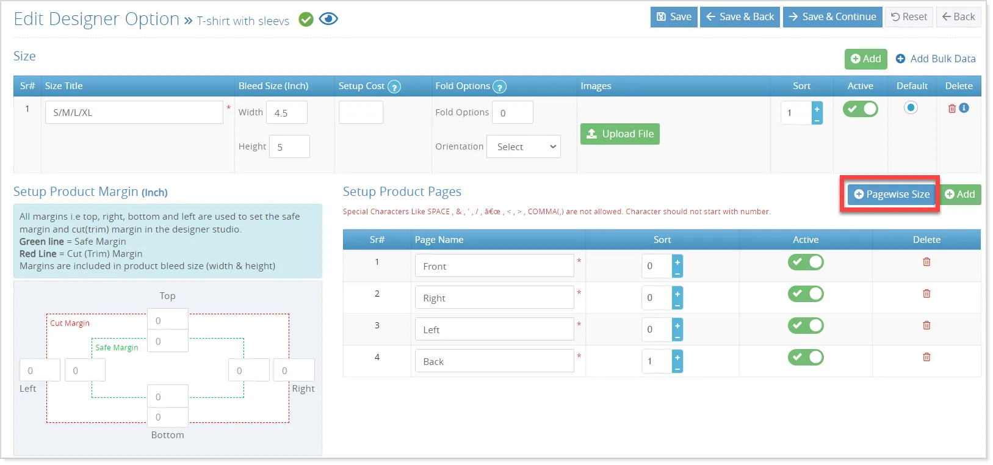Select the Default radio for S/M/L/XL
993x465 pixels.
pyautogui.click(x=911, y=108)
